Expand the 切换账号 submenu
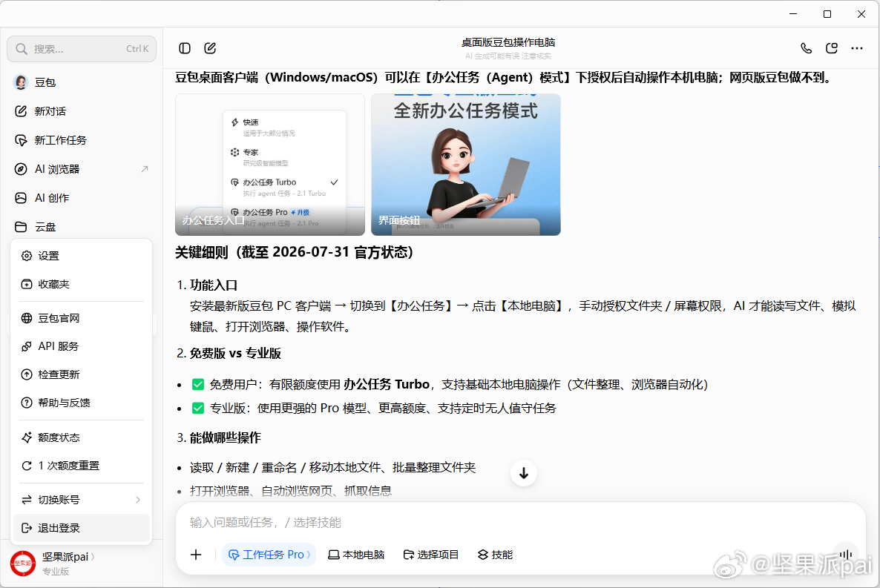This screenshot has height=588, width=880. click(x=82, y=499)
